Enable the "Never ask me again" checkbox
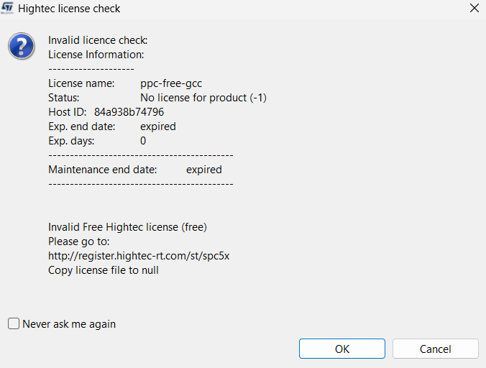This screenshot has height=368, width=486. 14,323
